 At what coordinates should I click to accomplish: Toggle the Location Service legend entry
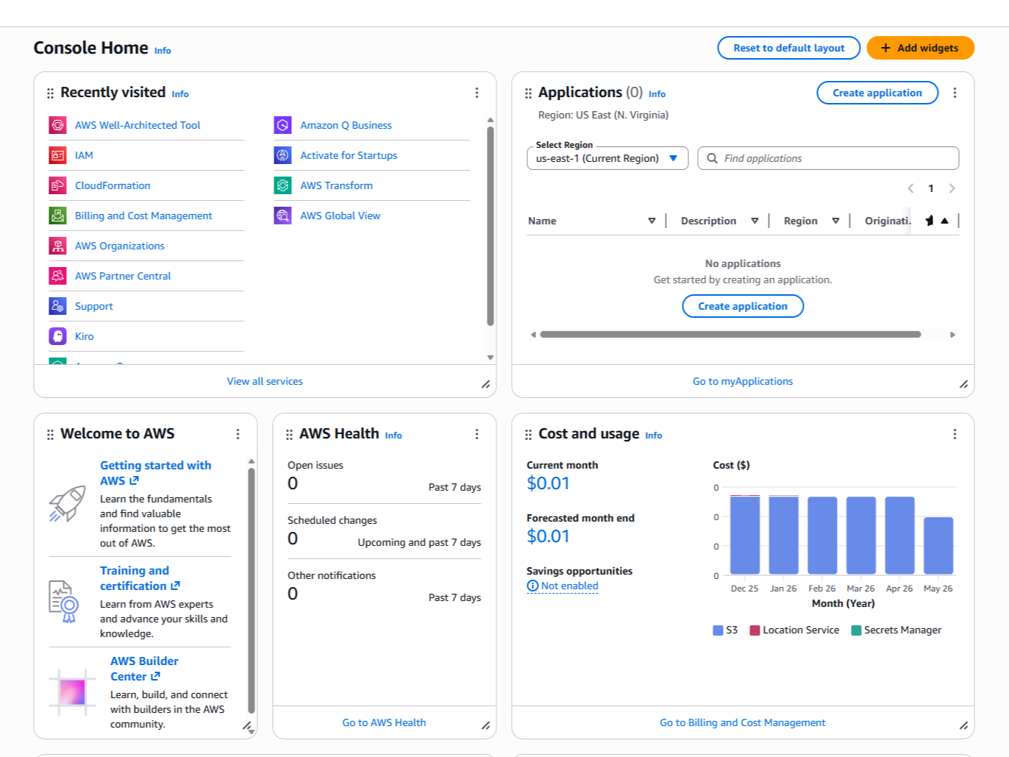[794, 630]
